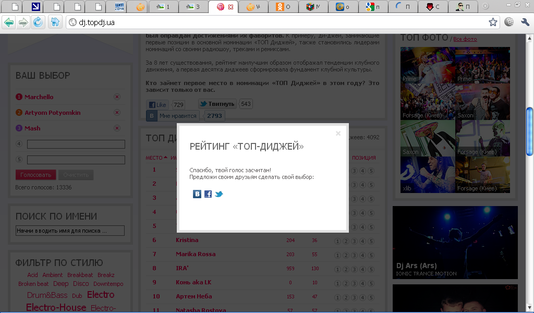Remove Marchello from your choice list
Viewport: 534px width, 313px height.
[x=117, y=97]
